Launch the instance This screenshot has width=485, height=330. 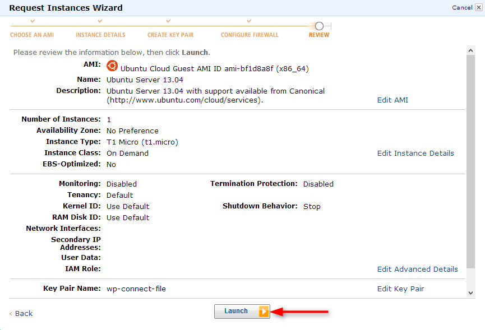click(x=242, y=312)
